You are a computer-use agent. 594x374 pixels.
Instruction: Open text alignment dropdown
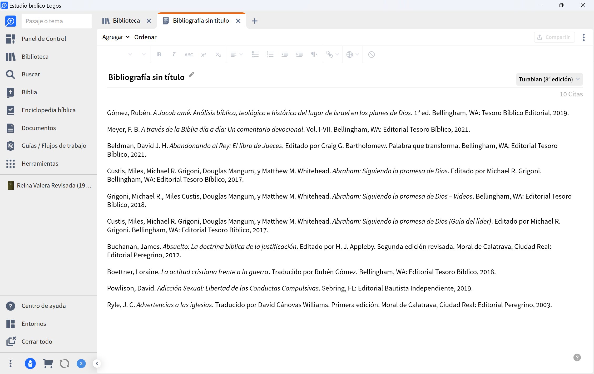(236, 55)
